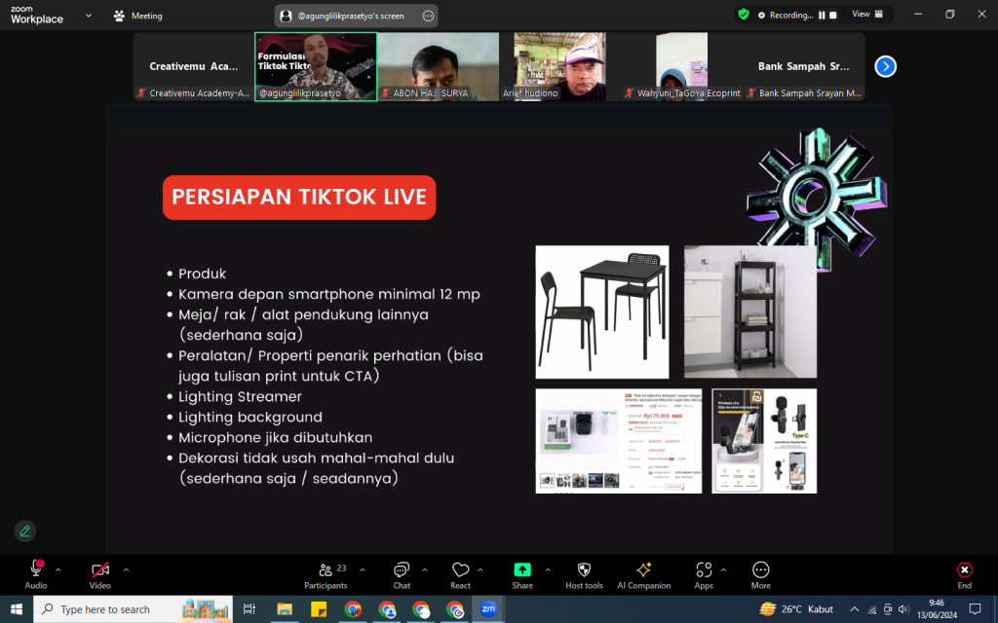Open the first Chrome taskbar icon
The height and width of the screenshot is (623, 998).
click(x=353, y=609)
